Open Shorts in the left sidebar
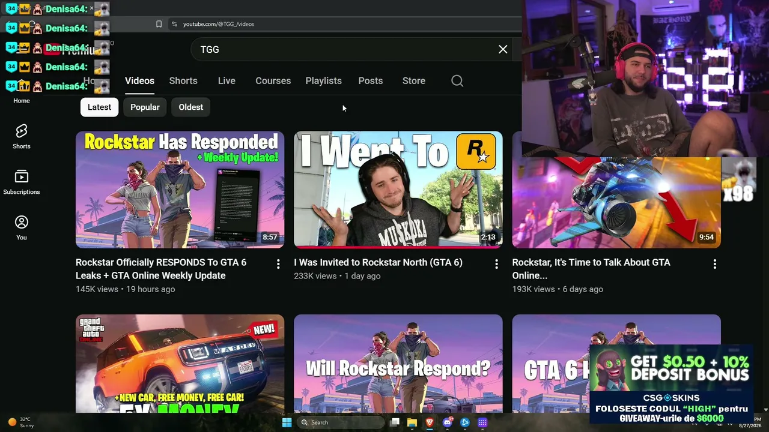The height and width of the screenshot is (432, 769). tap(22, 137)
